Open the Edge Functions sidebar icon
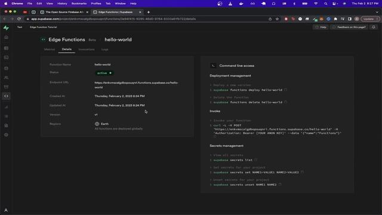382x215 pixels. point(6,96)
